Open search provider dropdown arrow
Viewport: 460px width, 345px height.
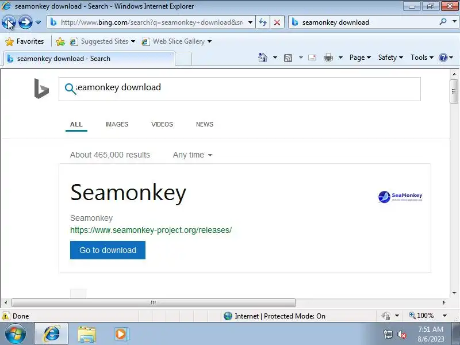(x=454, y=22)
